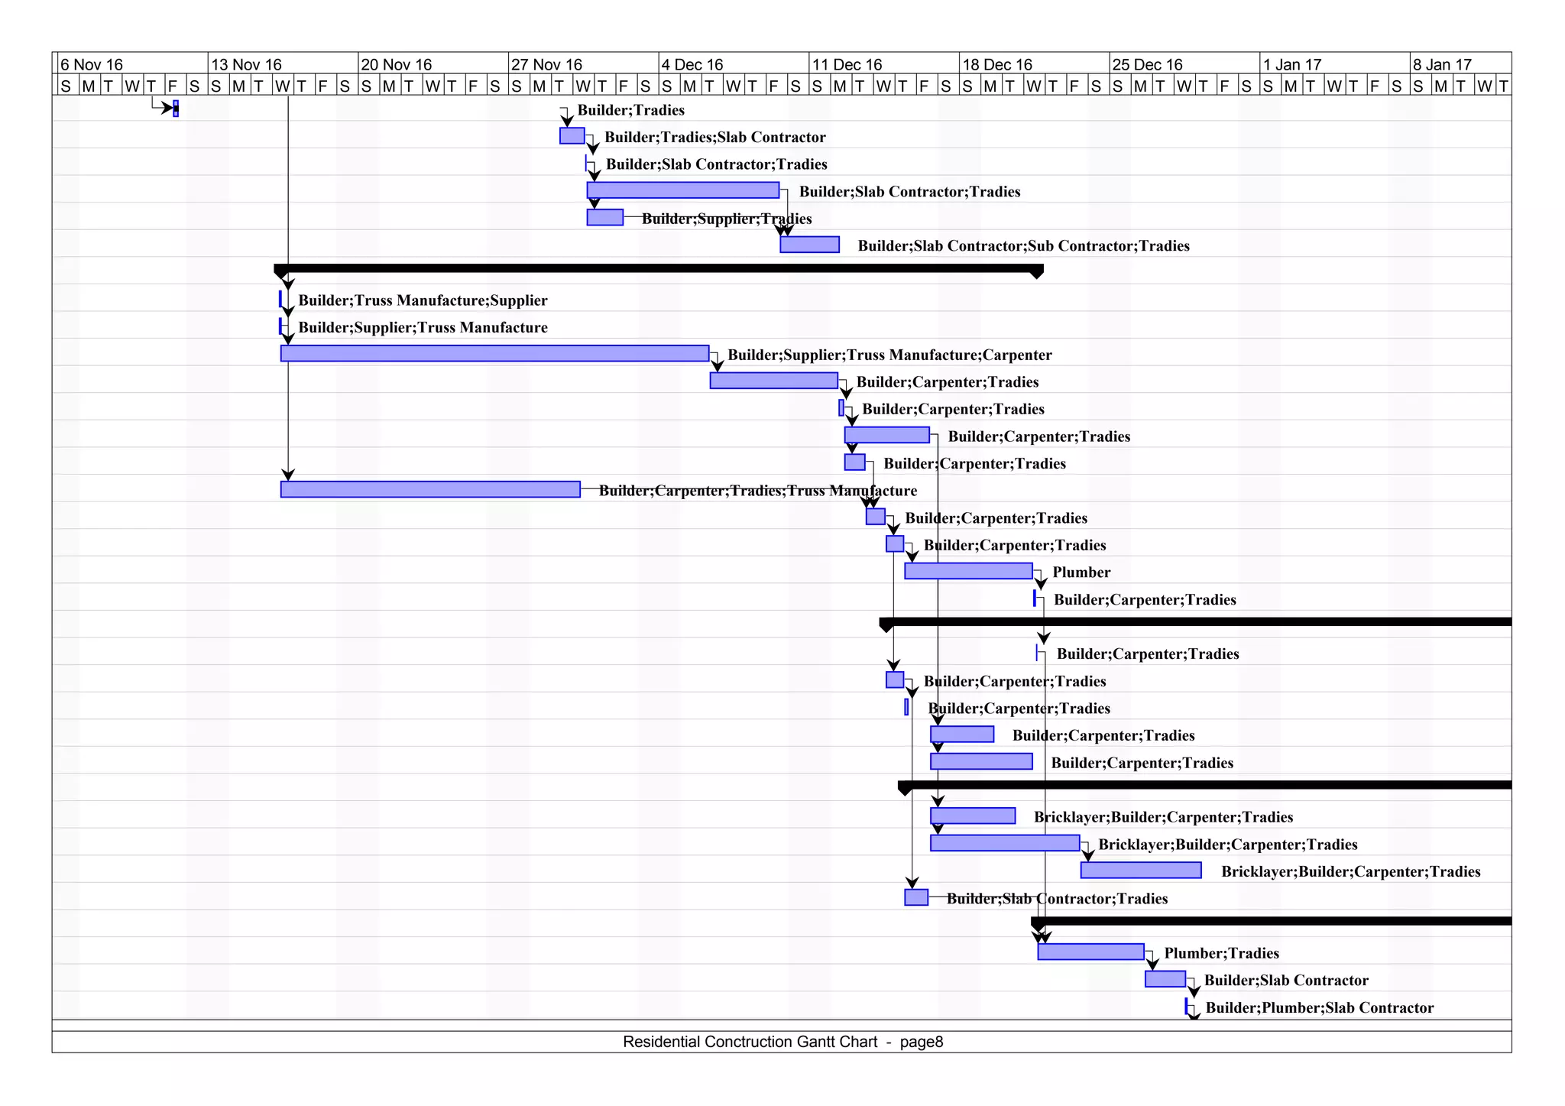Select the 4 Dec 16 week header
This screenshot has width=1565, height=1106.
(734, 64)
